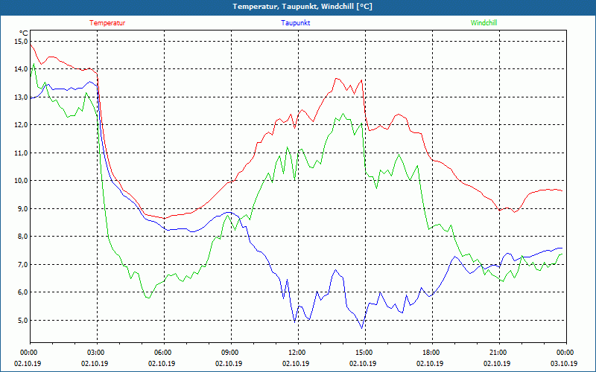Click the 5,0 y-axis value
Viewport: 596px width, 372px height.
22,321
